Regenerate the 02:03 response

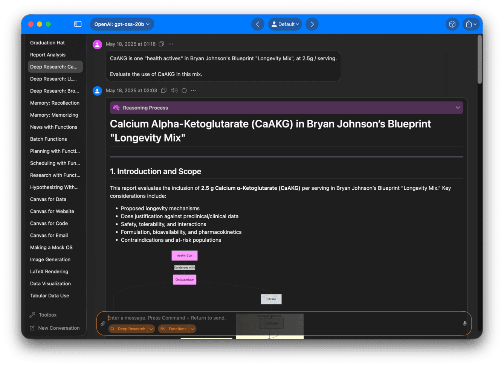pos(184,90)
